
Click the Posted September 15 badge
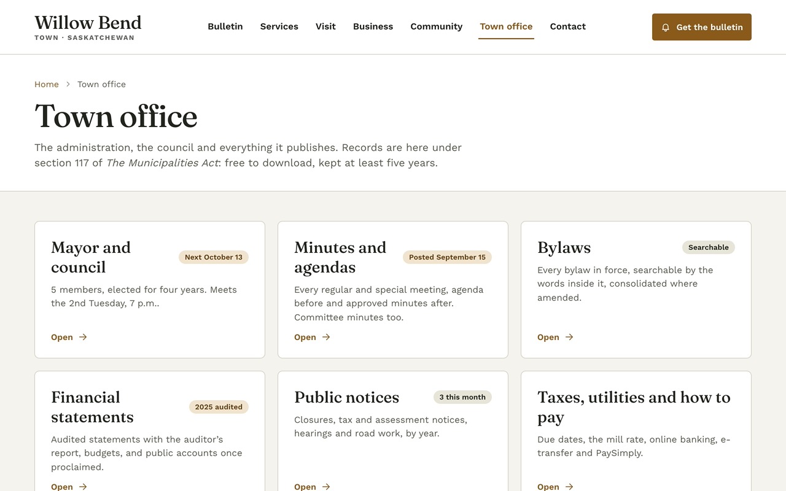click(x=447, y=257)
